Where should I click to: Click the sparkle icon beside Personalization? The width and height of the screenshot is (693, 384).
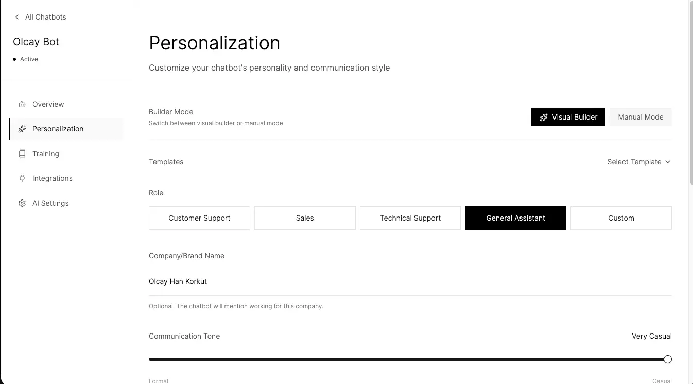[22, 129]
